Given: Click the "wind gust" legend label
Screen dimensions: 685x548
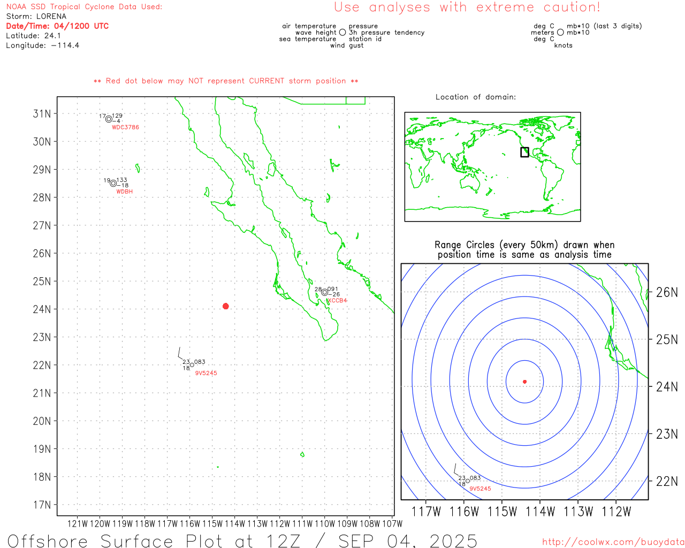Looking at the screenshot, I should coord(347,45).
